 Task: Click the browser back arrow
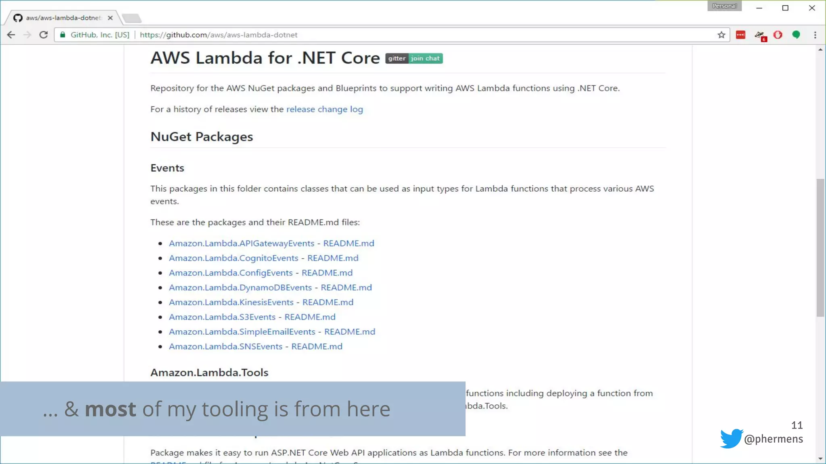click(11, 35)
